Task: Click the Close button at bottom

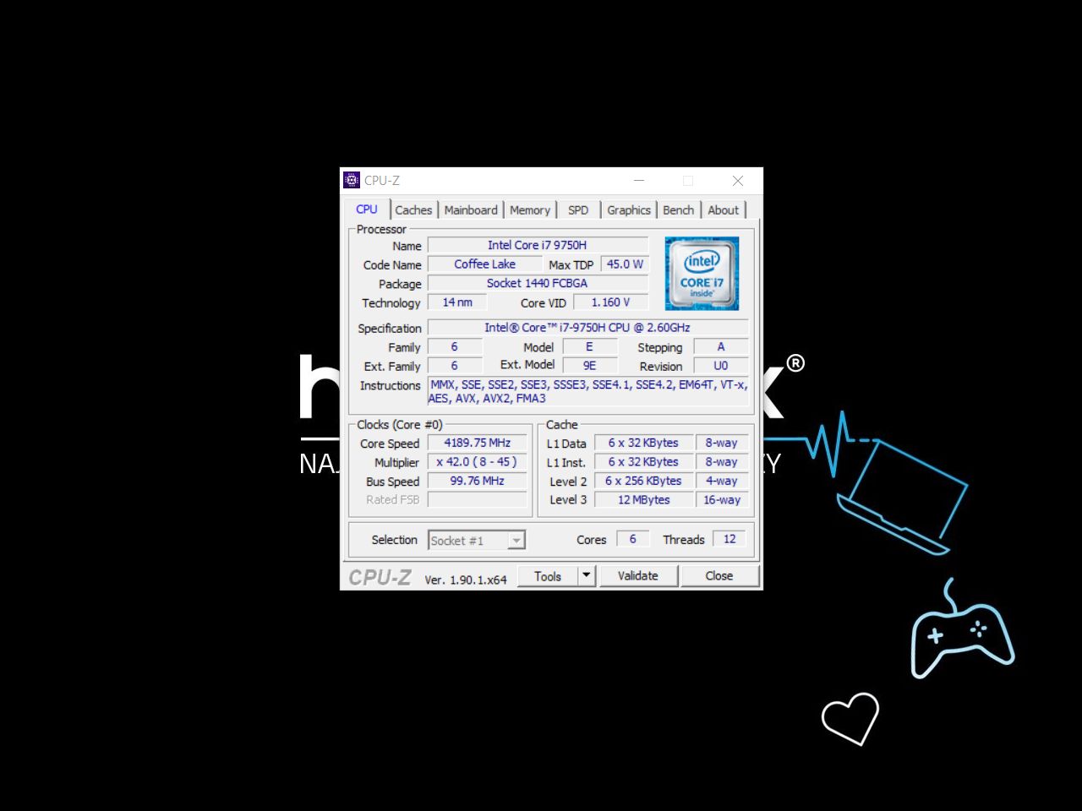Action: coord(719,575)
